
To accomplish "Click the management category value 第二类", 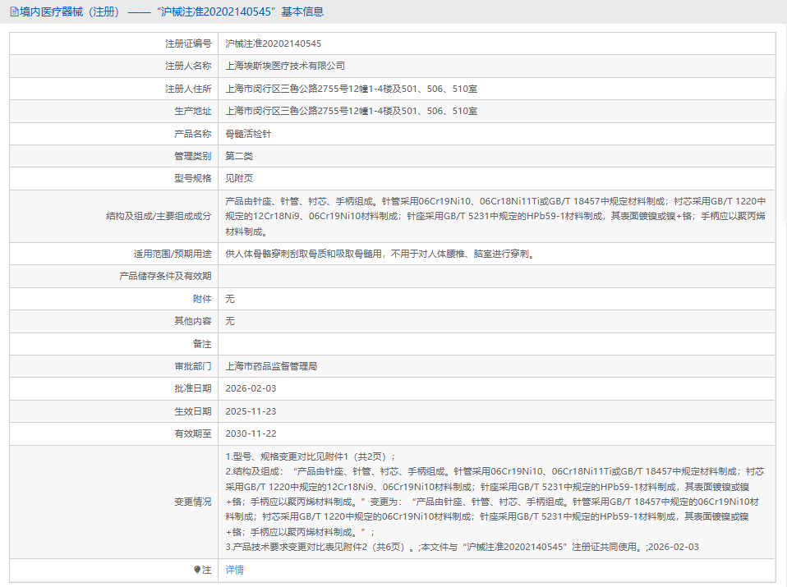I will (x=239, y=156).
